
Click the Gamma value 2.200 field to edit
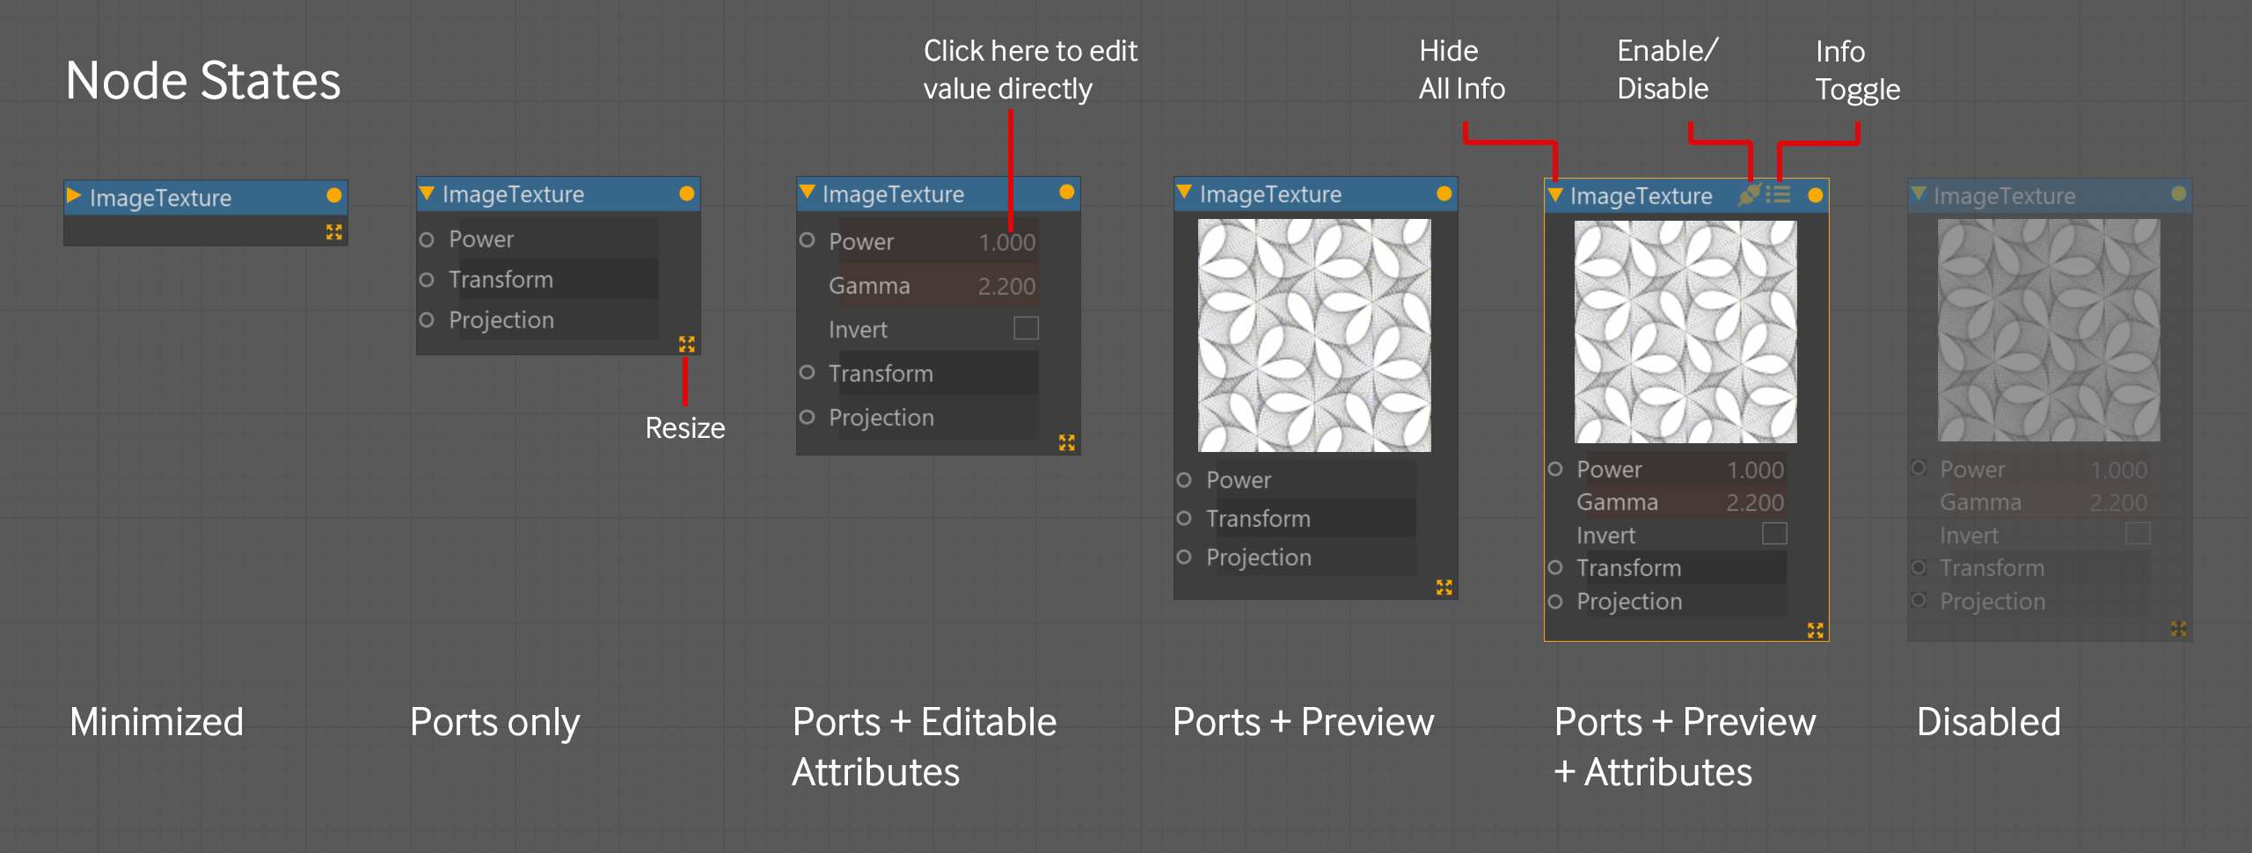point(1007,285)
